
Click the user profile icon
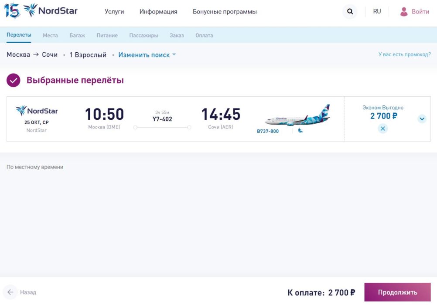(x=404, y=12)
